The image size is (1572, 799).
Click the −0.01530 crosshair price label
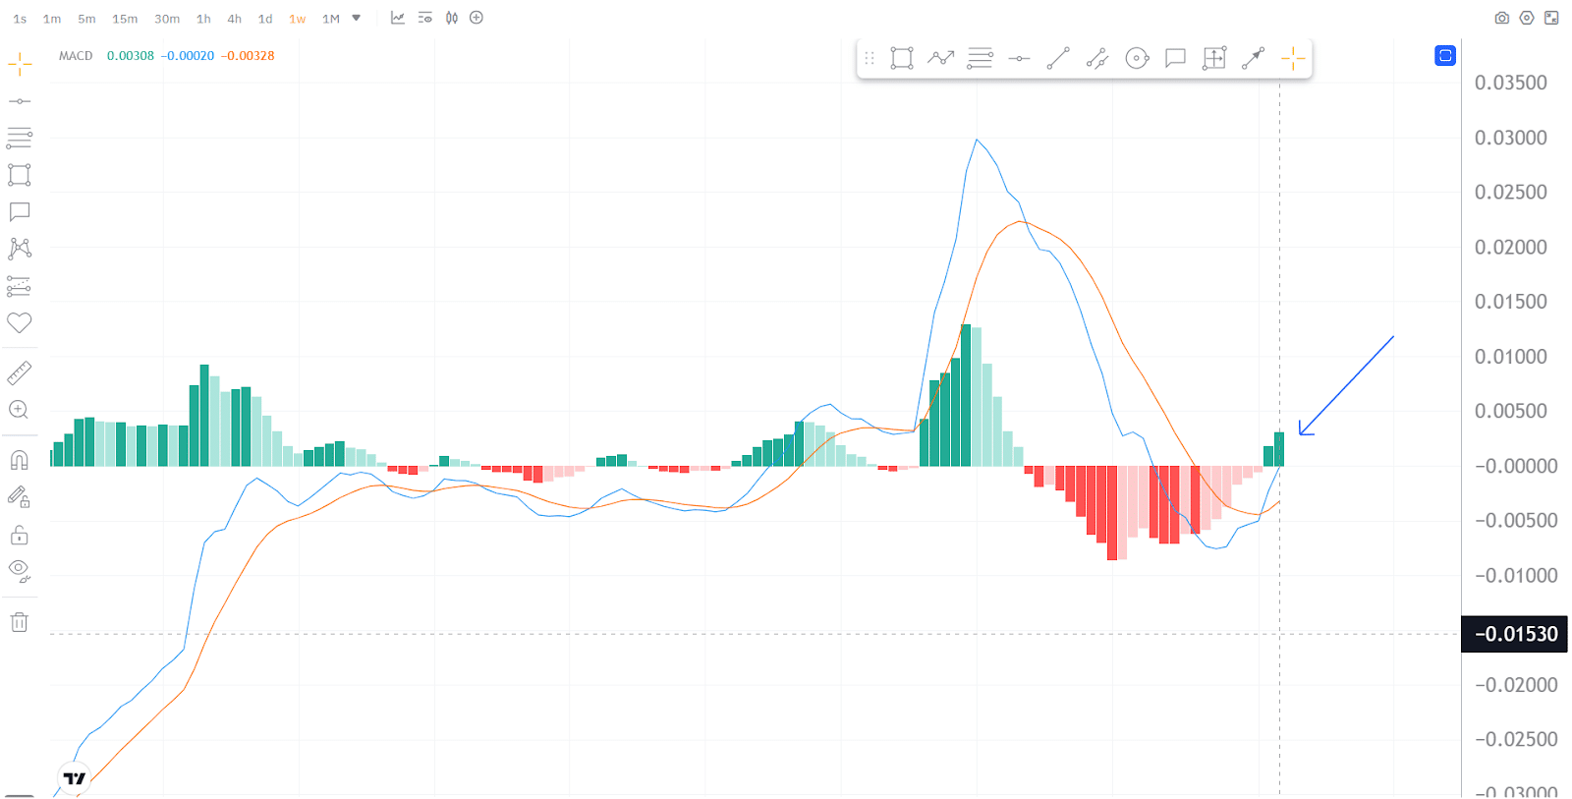[x=1514, y=634]
